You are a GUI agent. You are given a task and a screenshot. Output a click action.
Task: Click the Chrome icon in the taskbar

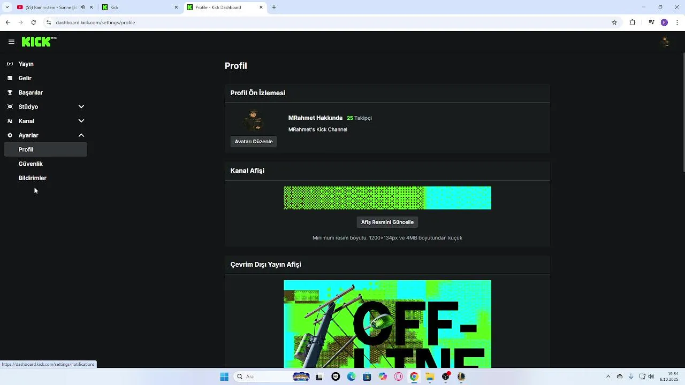tap(414, 376)
